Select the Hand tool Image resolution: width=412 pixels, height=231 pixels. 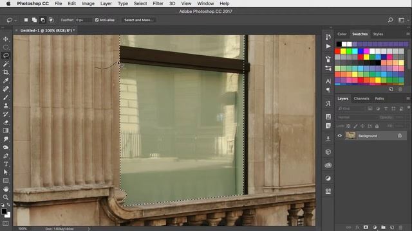(x=6, y=189)
